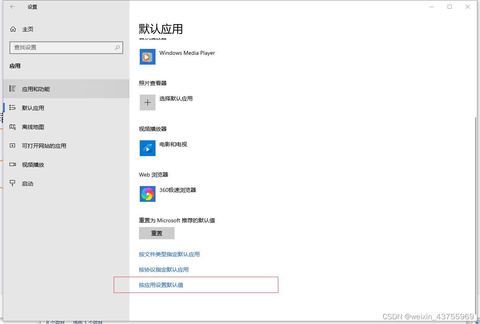
Task: Open the 主页 home icon
Action: coord(13,29)
